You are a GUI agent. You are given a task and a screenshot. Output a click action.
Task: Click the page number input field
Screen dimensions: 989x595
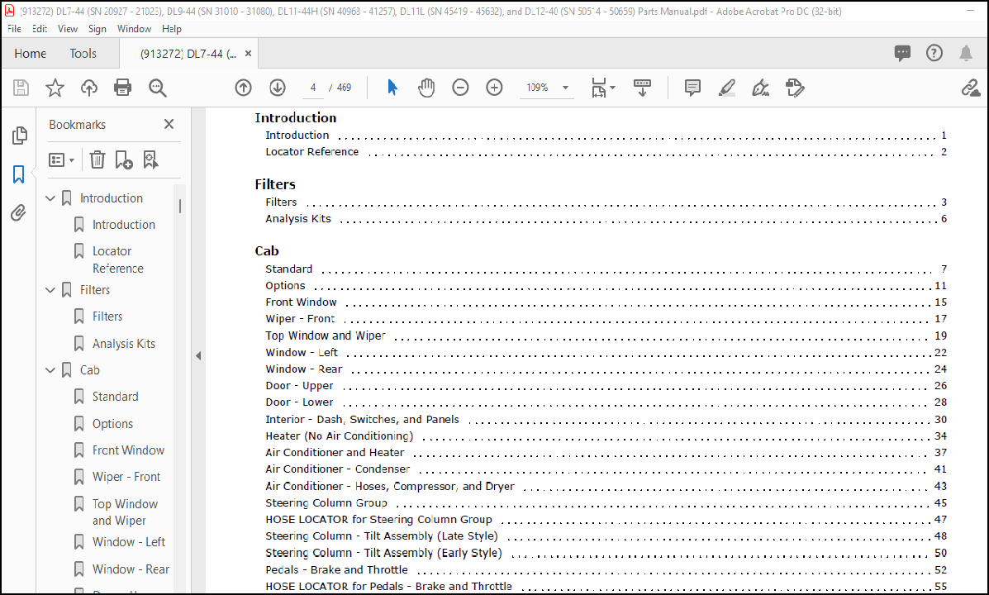pyautogui.click(x=313, y=88)
